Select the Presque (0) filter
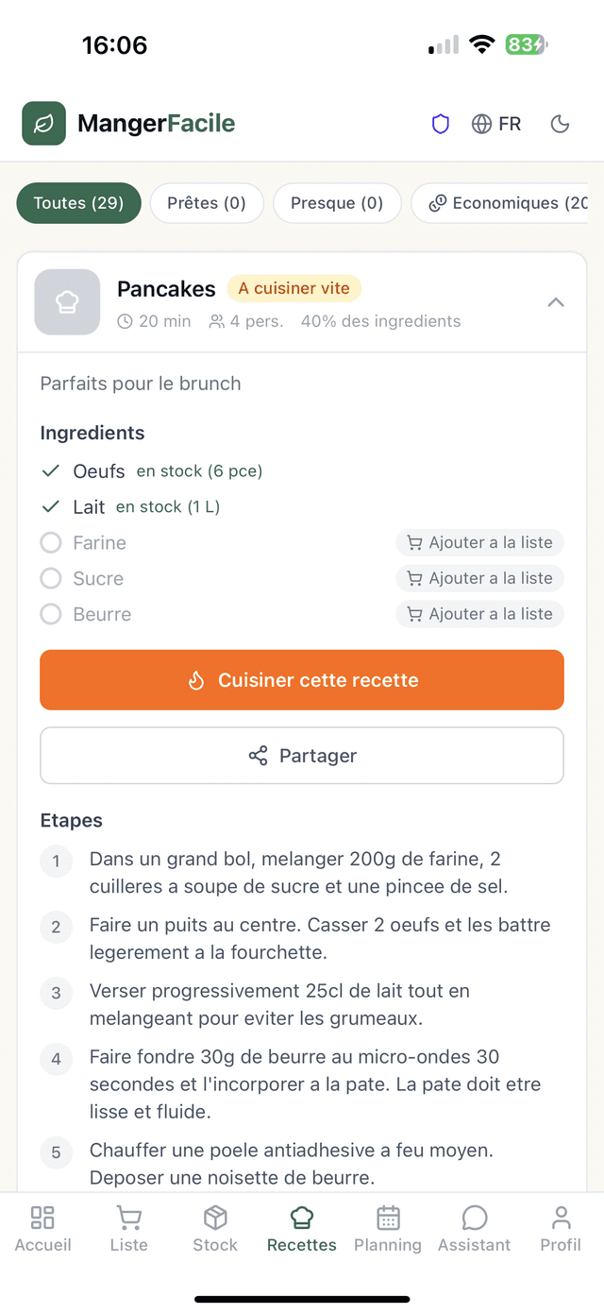 click(x=337, y=202)
